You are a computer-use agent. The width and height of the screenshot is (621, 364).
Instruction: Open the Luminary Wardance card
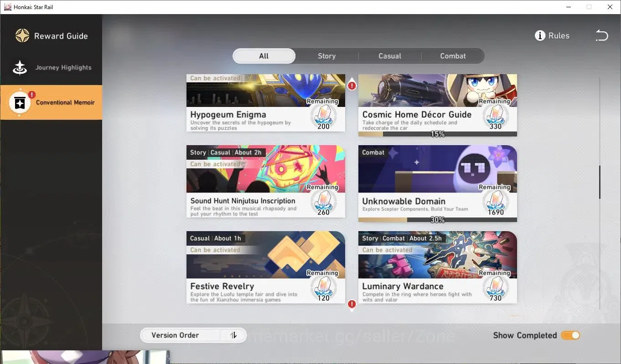[x=438, y=268]
